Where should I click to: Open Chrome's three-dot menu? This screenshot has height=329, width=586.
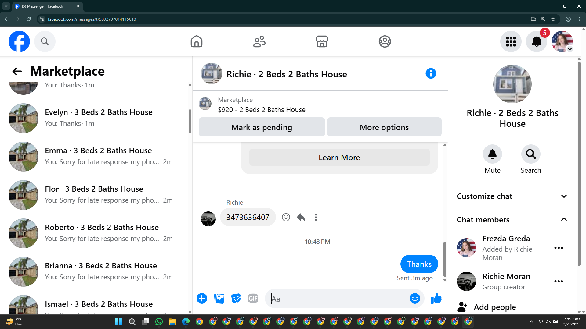coord(579,19)
